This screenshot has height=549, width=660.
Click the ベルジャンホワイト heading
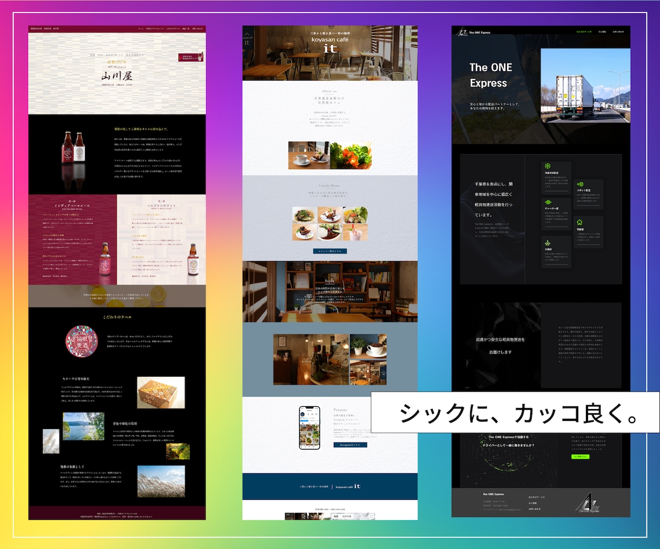pyautogui.click(x=161, y=206)
